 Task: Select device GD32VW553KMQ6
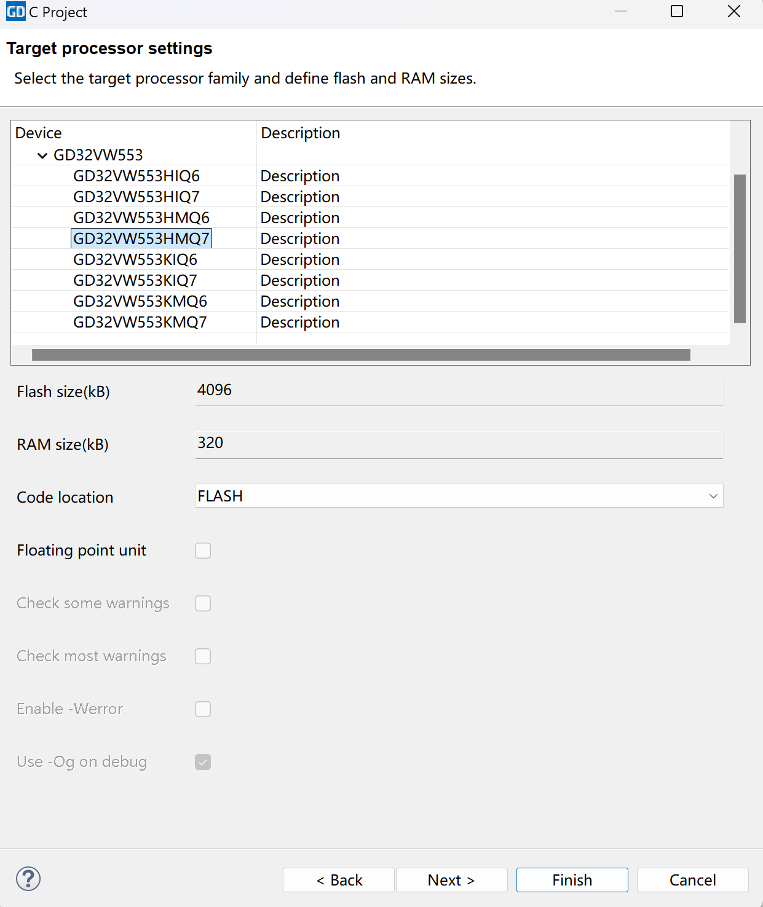tap(140, 302)
